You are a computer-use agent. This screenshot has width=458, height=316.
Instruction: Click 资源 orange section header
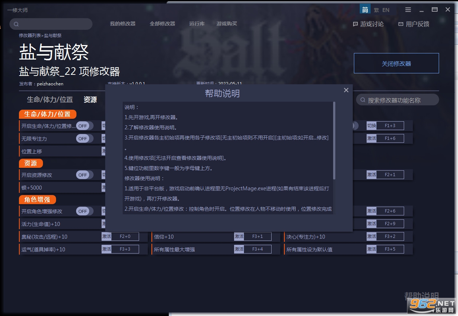coord(31,163)
